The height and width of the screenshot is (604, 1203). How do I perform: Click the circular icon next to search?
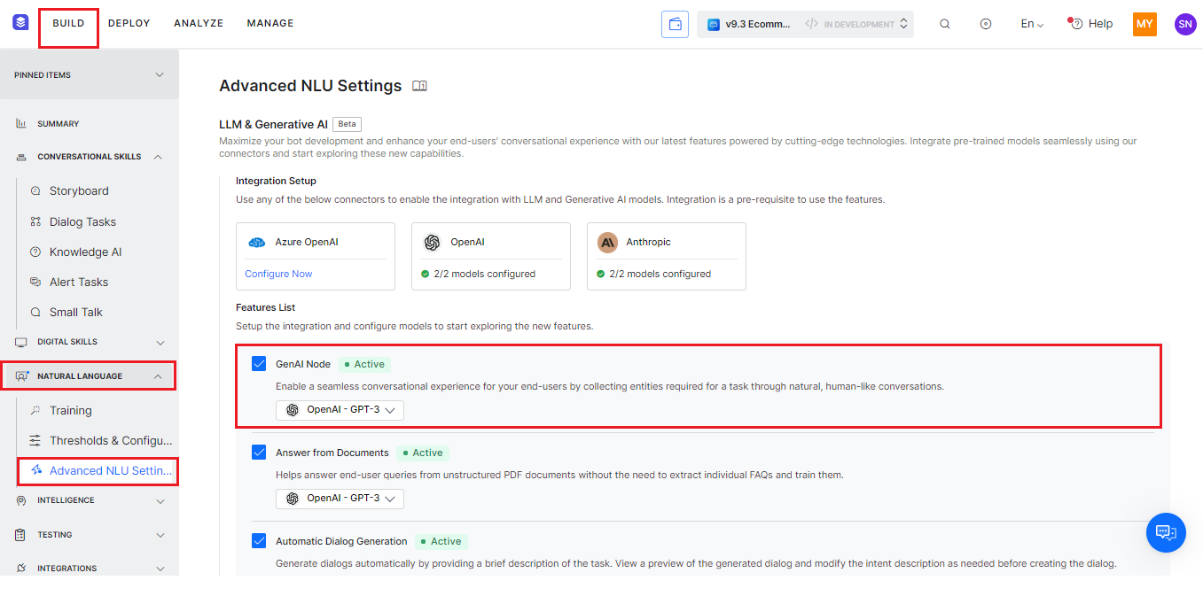(986, 24)
